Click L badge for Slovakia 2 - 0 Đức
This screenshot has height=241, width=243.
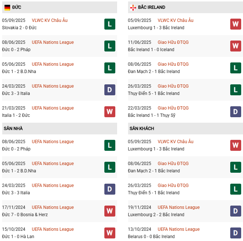click(x=109, y=24)
